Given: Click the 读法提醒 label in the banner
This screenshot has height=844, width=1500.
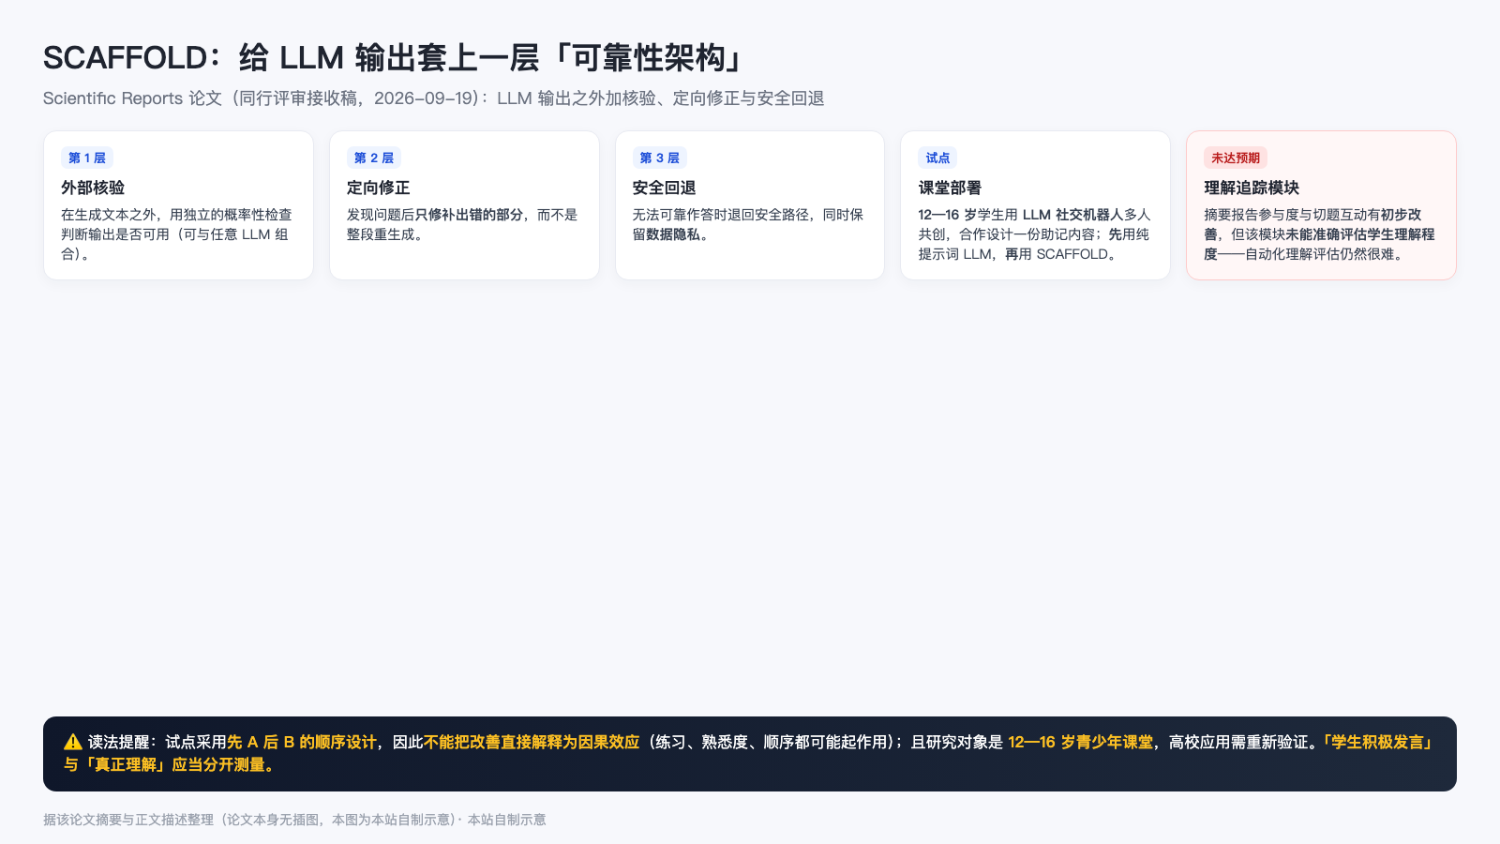Looking at the screenshot, I should [x=119, y=742].
